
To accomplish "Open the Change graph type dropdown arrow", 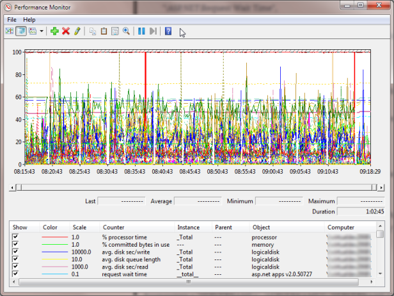I will tap(42, 31).
